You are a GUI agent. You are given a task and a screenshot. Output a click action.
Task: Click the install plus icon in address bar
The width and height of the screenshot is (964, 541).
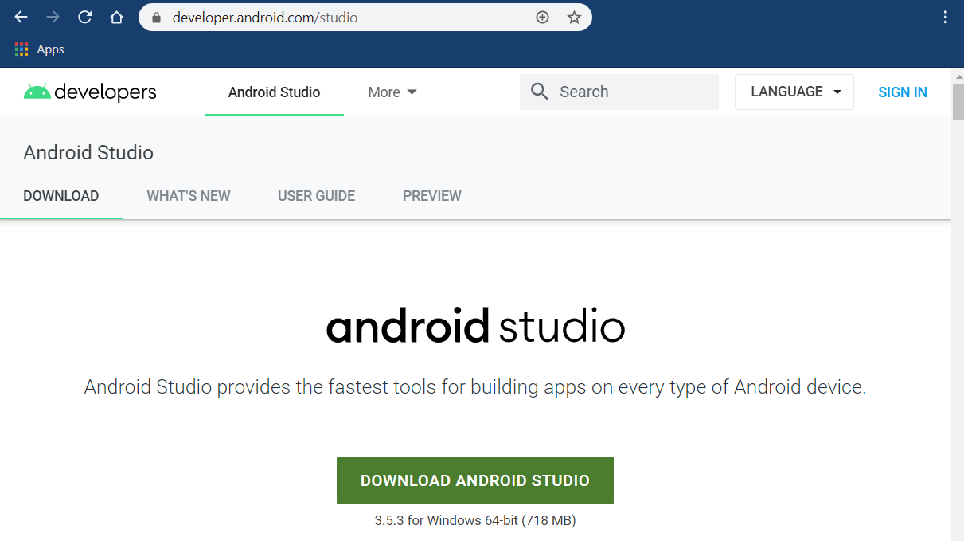[x=543, y=18]
